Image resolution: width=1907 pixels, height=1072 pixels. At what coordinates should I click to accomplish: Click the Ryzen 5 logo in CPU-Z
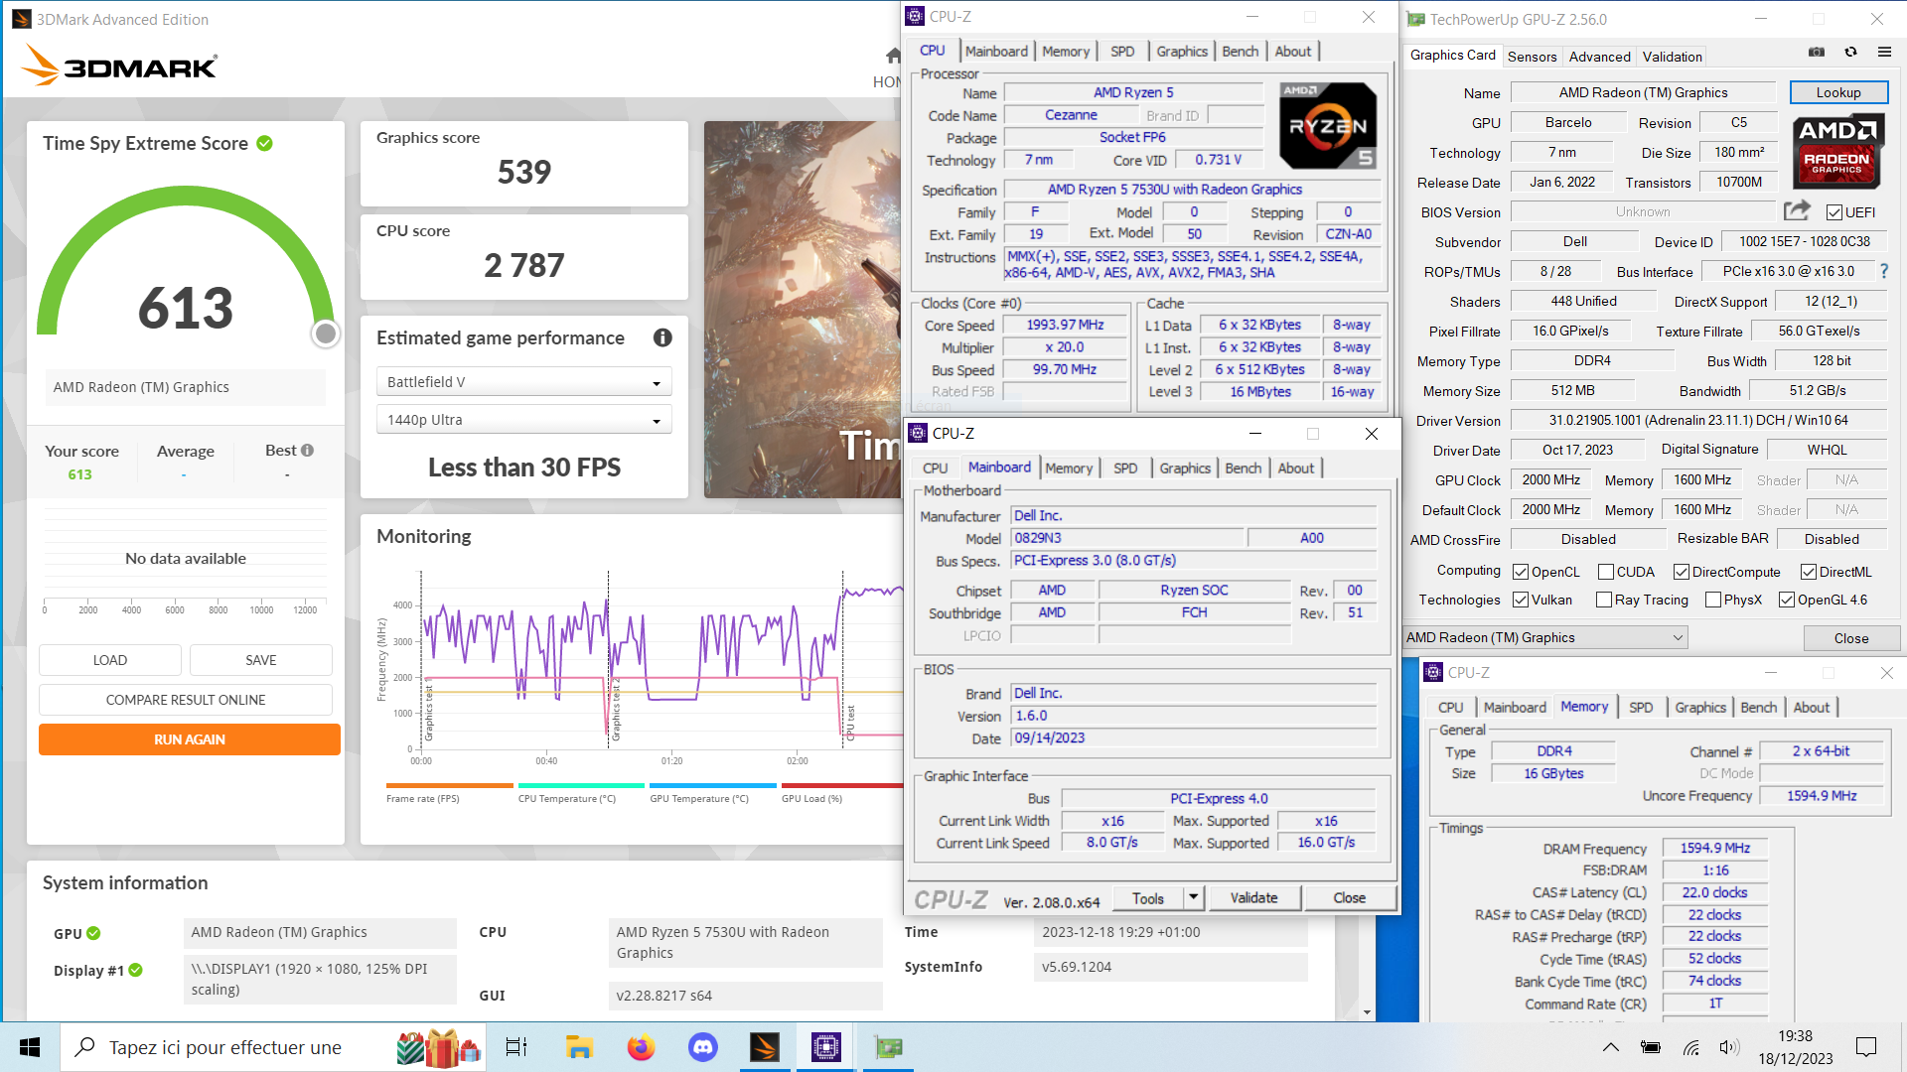tap(1328, 126)
